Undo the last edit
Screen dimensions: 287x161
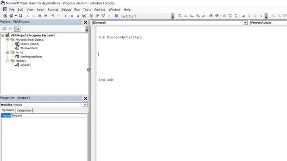coord(53,16)
